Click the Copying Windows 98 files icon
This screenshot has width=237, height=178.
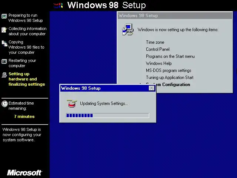click(4, 43)
